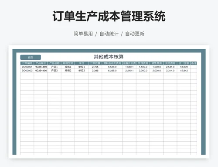
Task: Click the 产品2 name cell
Action: pos(54,71)
